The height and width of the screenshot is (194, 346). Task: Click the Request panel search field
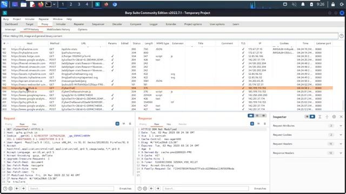point(71,189)
